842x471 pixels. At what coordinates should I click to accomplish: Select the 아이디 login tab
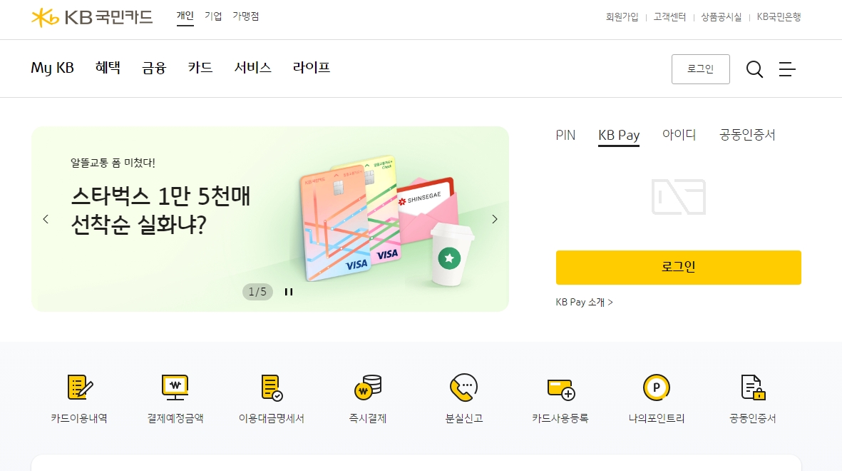pos(679,135)
